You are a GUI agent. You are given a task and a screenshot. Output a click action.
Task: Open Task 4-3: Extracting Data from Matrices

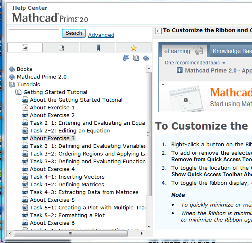click(x=84, y=192)
